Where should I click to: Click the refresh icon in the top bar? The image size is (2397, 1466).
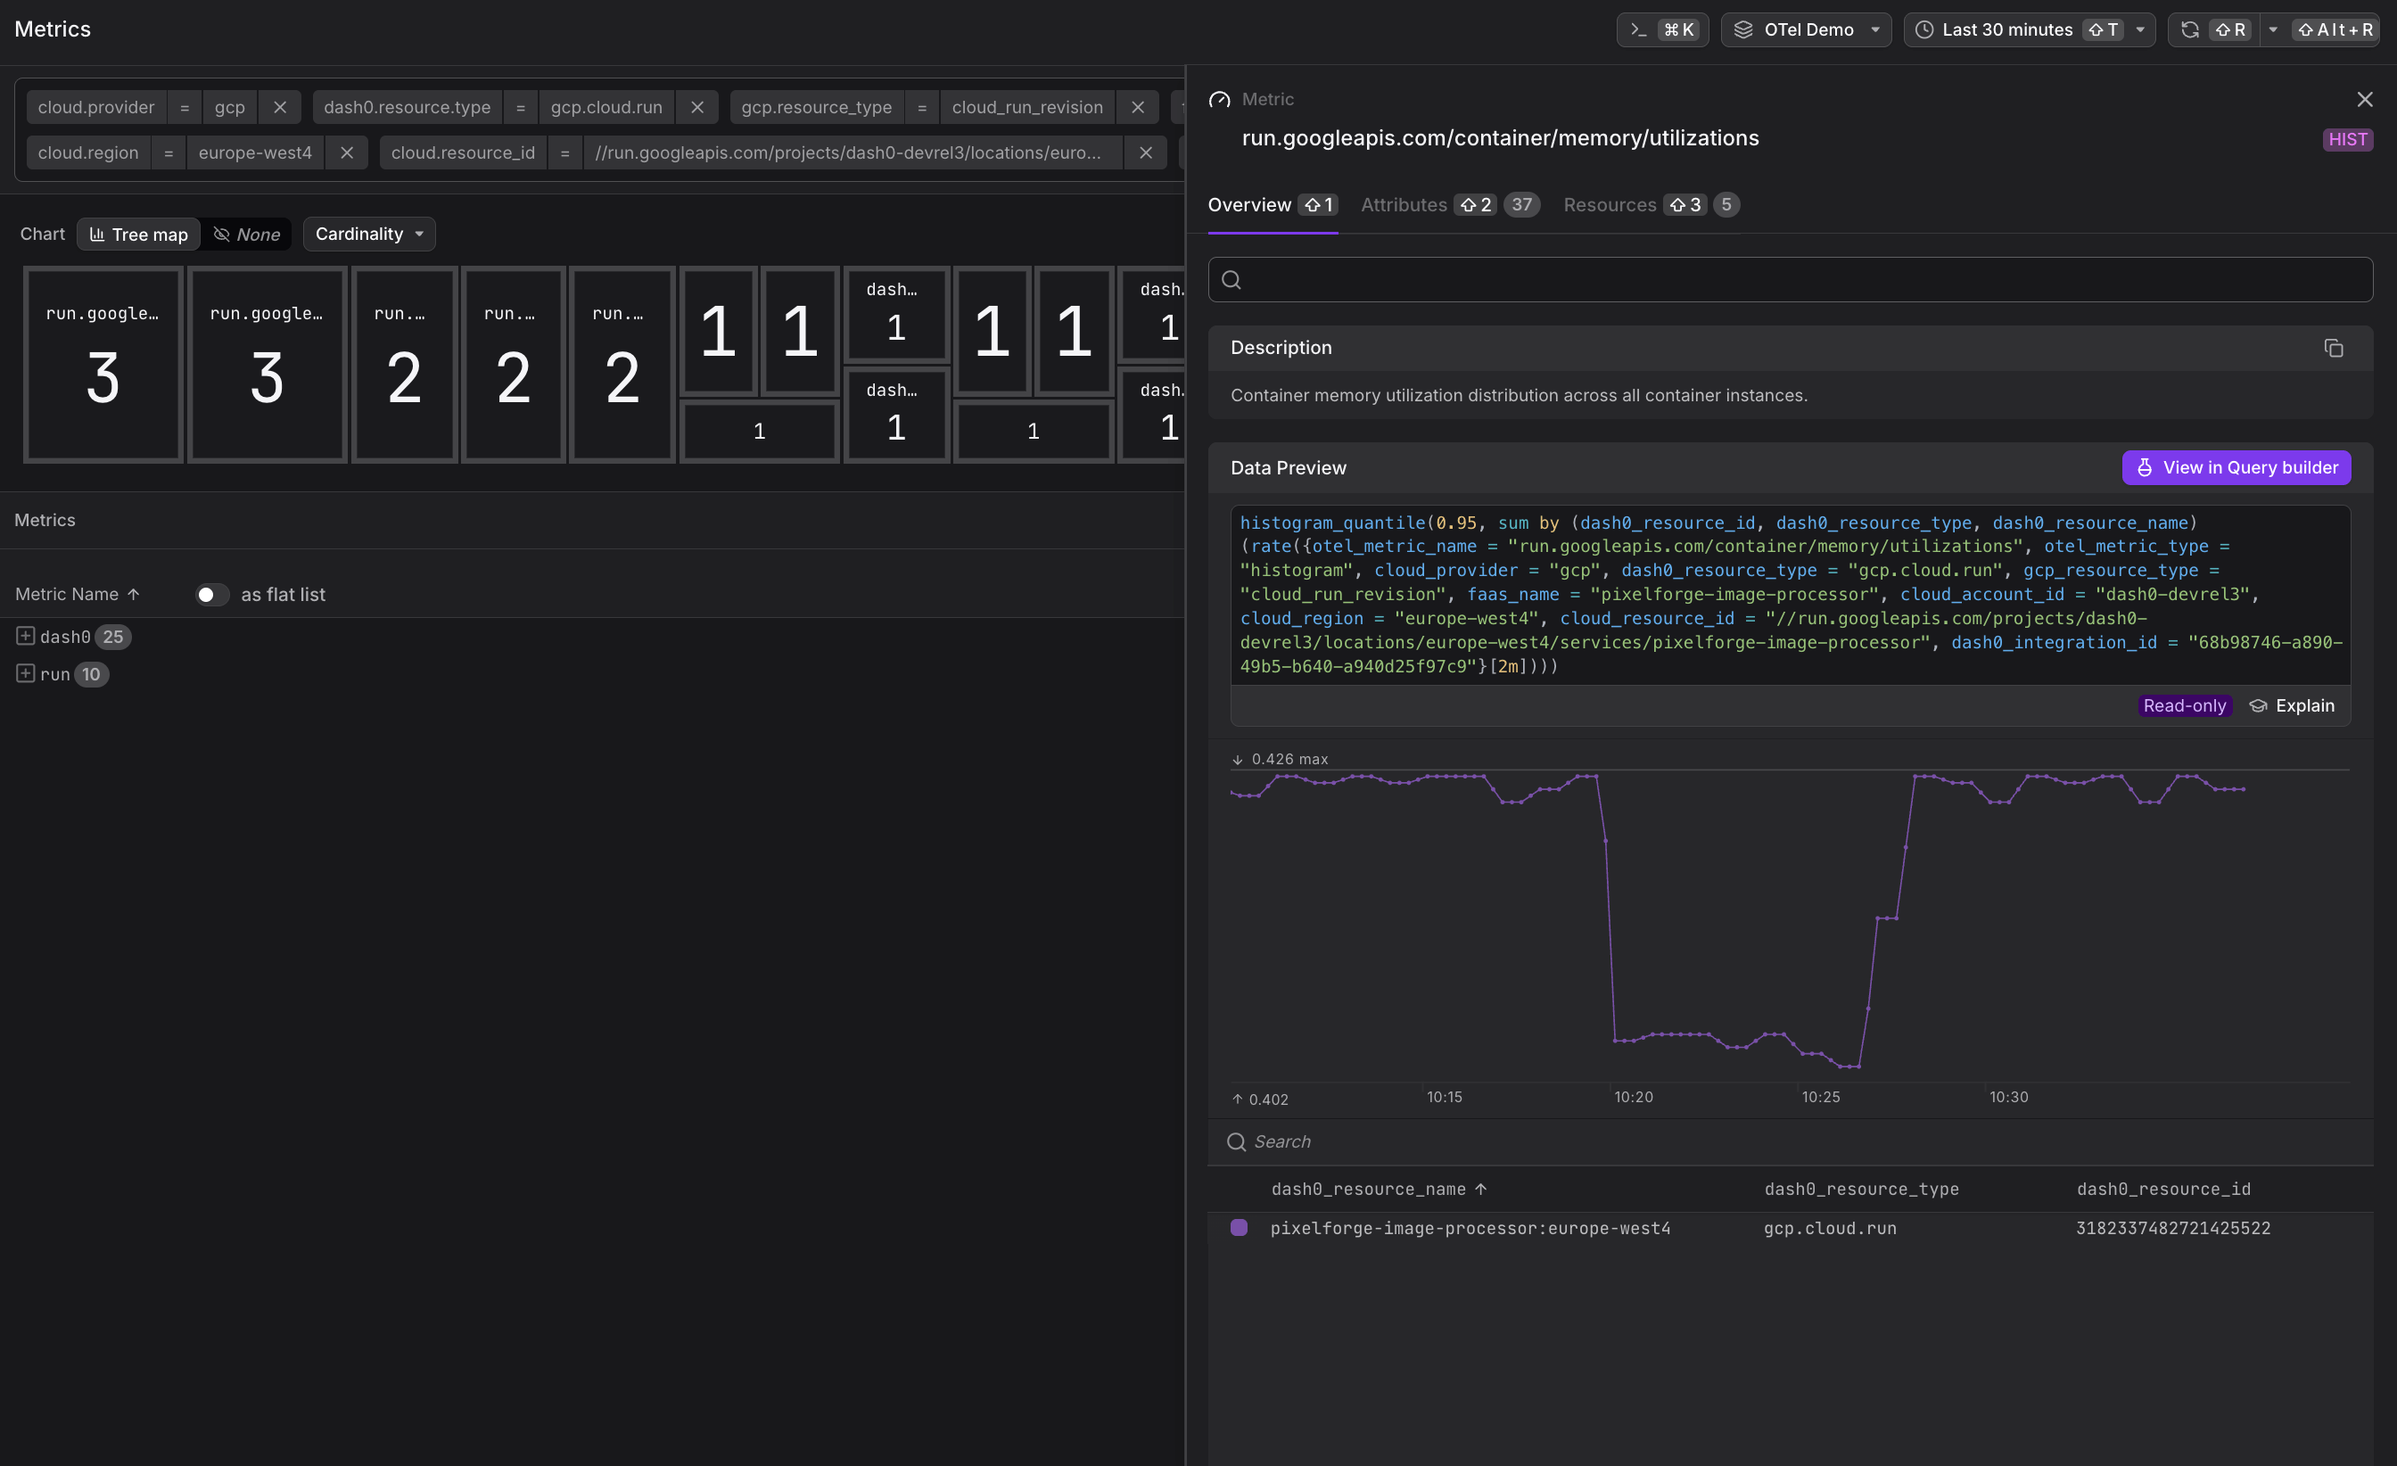tap(2190, 30)
